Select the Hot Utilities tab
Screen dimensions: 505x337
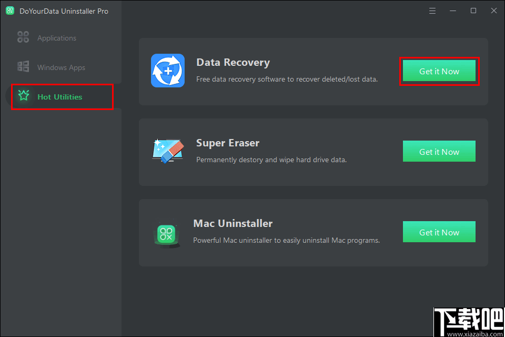coord(59,96)
